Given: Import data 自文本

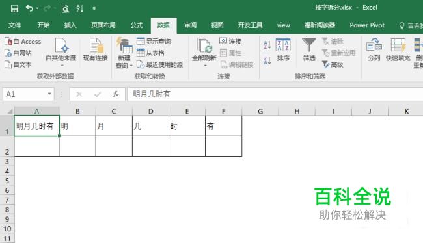Looking at the screenshot, I should coord(18,65).
